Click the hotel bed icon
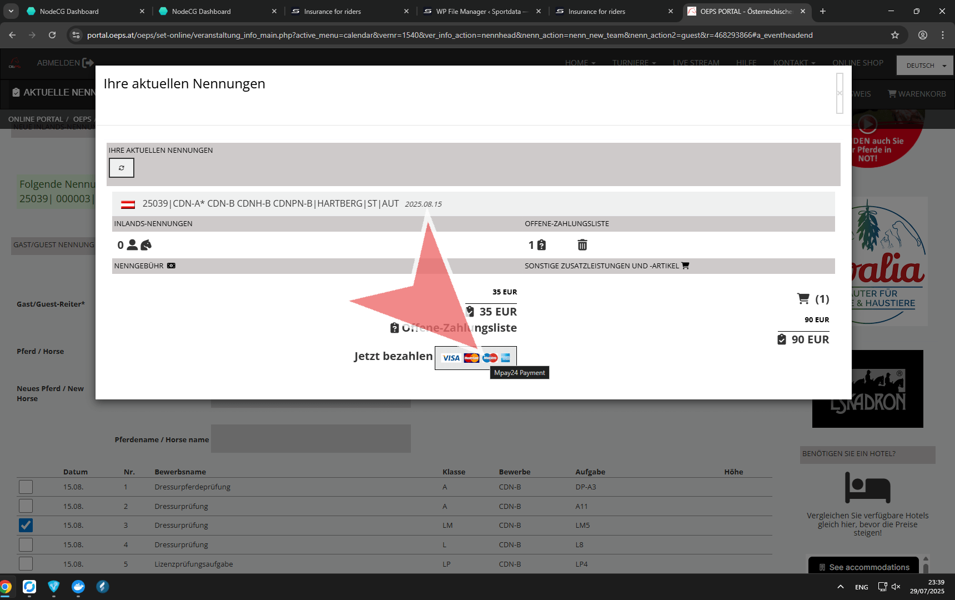955x600 pixels. pyautogui.click(x=867, y=487)
